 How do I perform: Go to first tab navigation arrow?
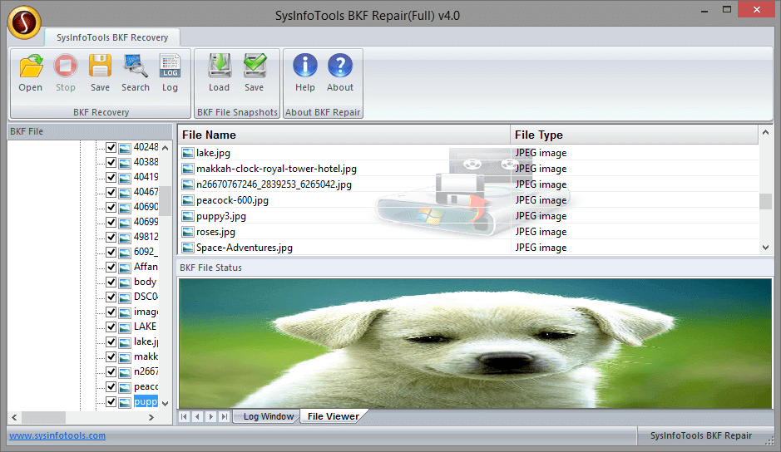click(185, 416)
